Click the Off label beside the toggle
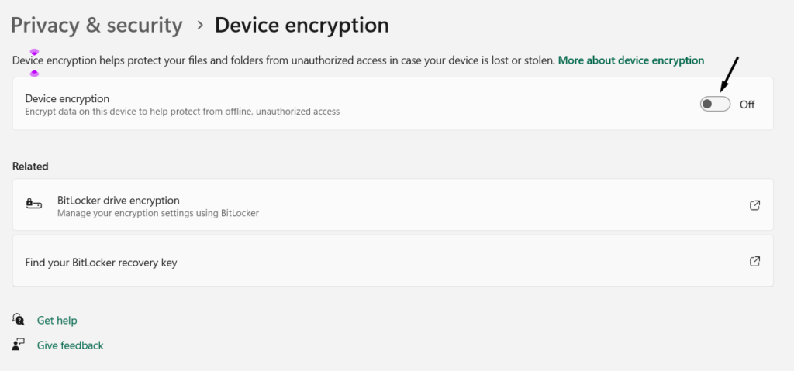The height and width of the screenshot is (371, 794). click(747, 105)
